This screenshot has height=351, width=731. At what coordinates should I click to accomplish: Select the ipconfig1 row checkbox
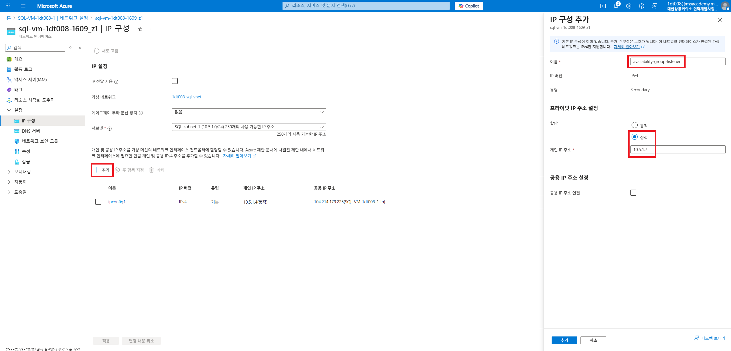coord(98,202)
